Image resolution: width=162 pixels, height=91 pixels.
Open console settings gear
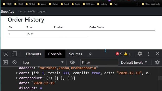click(x=157, y=62)
